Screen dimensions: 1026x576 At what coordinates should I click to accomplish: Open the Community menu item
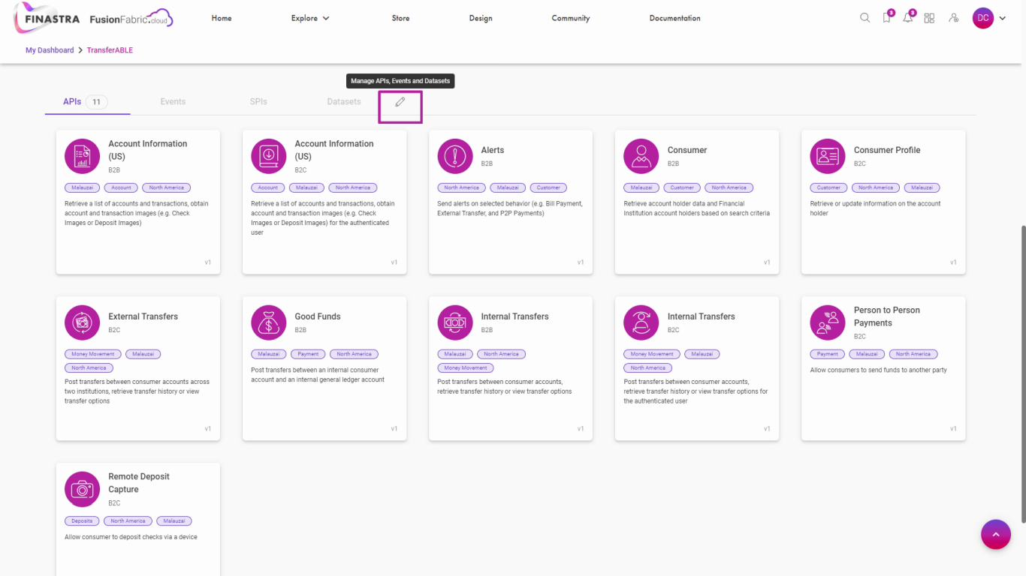(571, 18)
